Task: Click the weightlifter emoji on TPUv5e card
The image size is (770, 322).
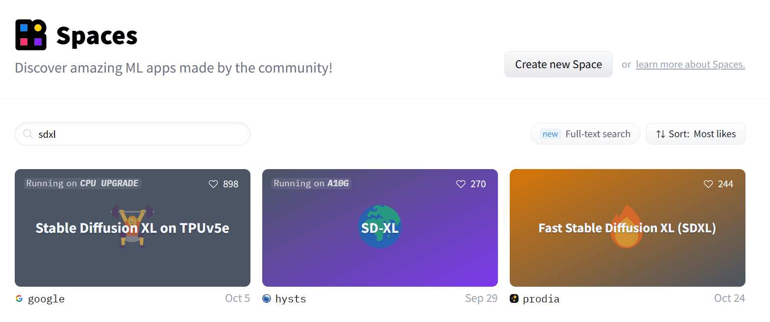Action: coord(133,226)
